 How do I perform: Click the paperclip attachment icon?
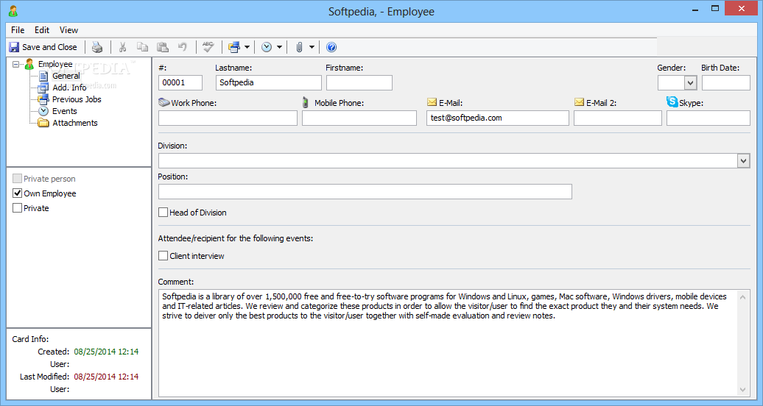299,47
